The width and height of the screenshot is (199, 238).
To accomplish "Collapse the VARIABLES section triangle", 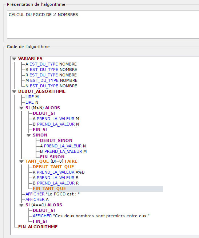I will point(14,59).
